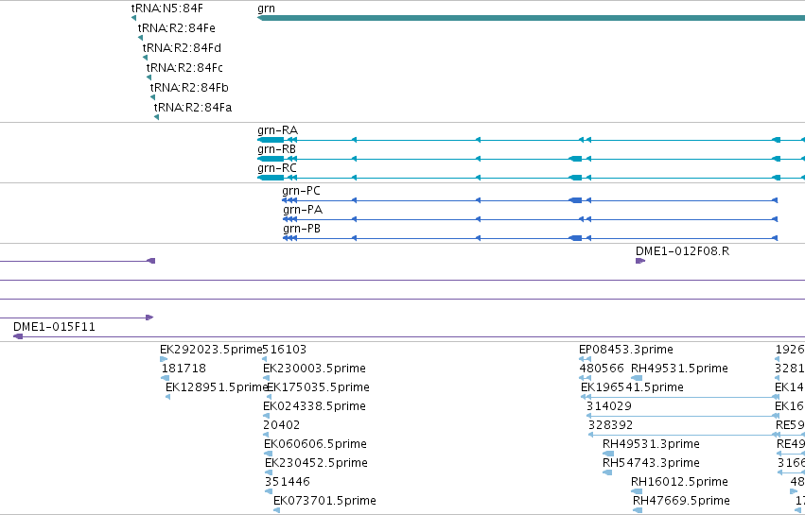Select EST EK128951.5prime label
Image resolution: width=805 pixels, height=515 pixels.
pyautogui.click(x=216, y=387)
